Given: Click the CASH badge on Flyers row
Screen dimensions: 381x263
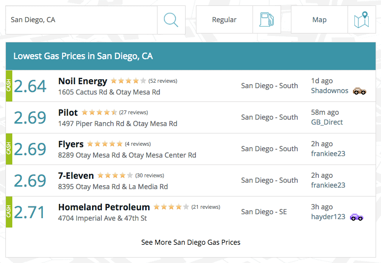Looking at the screenshot, I should click(x=9, y=149).
